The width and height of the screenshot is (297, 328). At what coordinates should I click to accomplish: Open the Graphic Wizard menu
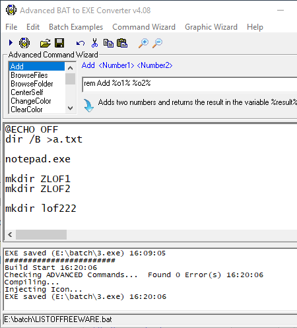click(211, 27)
